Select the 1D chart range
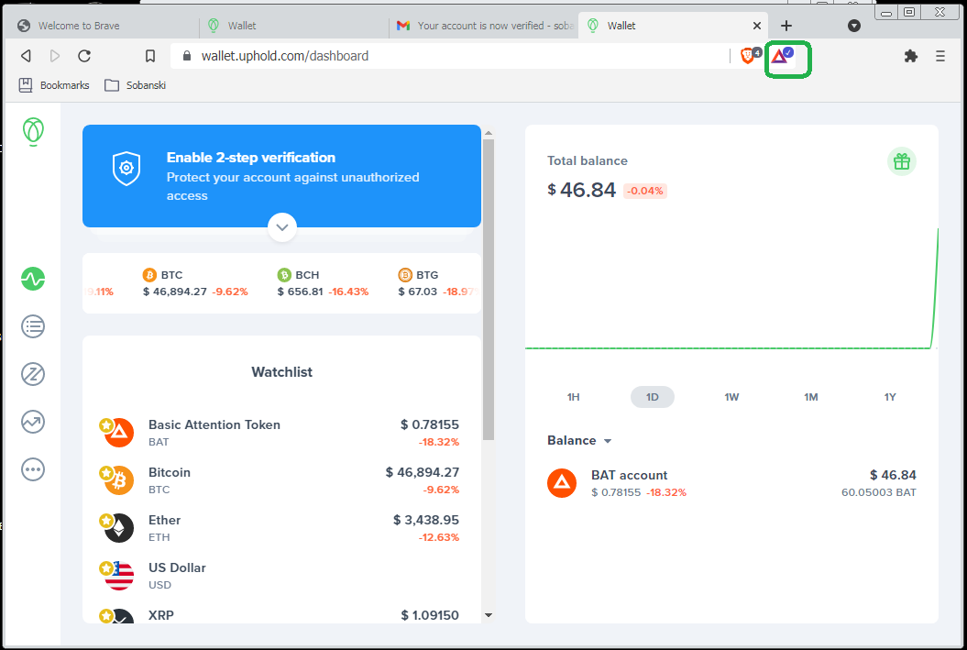 point(653,397)
